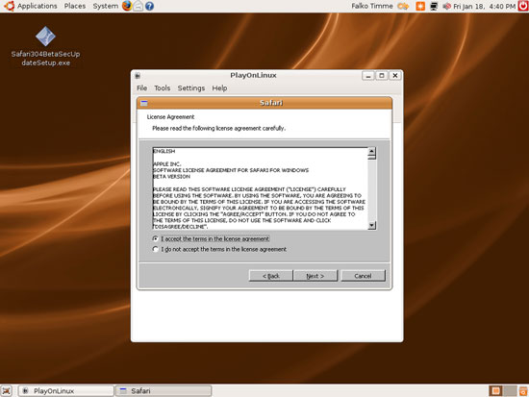The image size is (529, 397).
Task: Click the PlayOnLinux taskbar button
Action: coord(66,391)
